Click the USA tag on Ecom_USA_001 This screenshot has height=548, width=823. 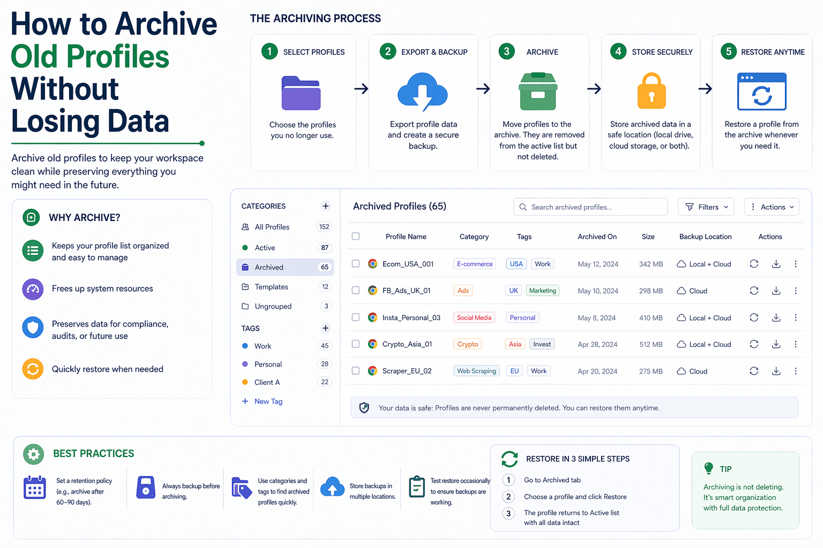[516, 264]
